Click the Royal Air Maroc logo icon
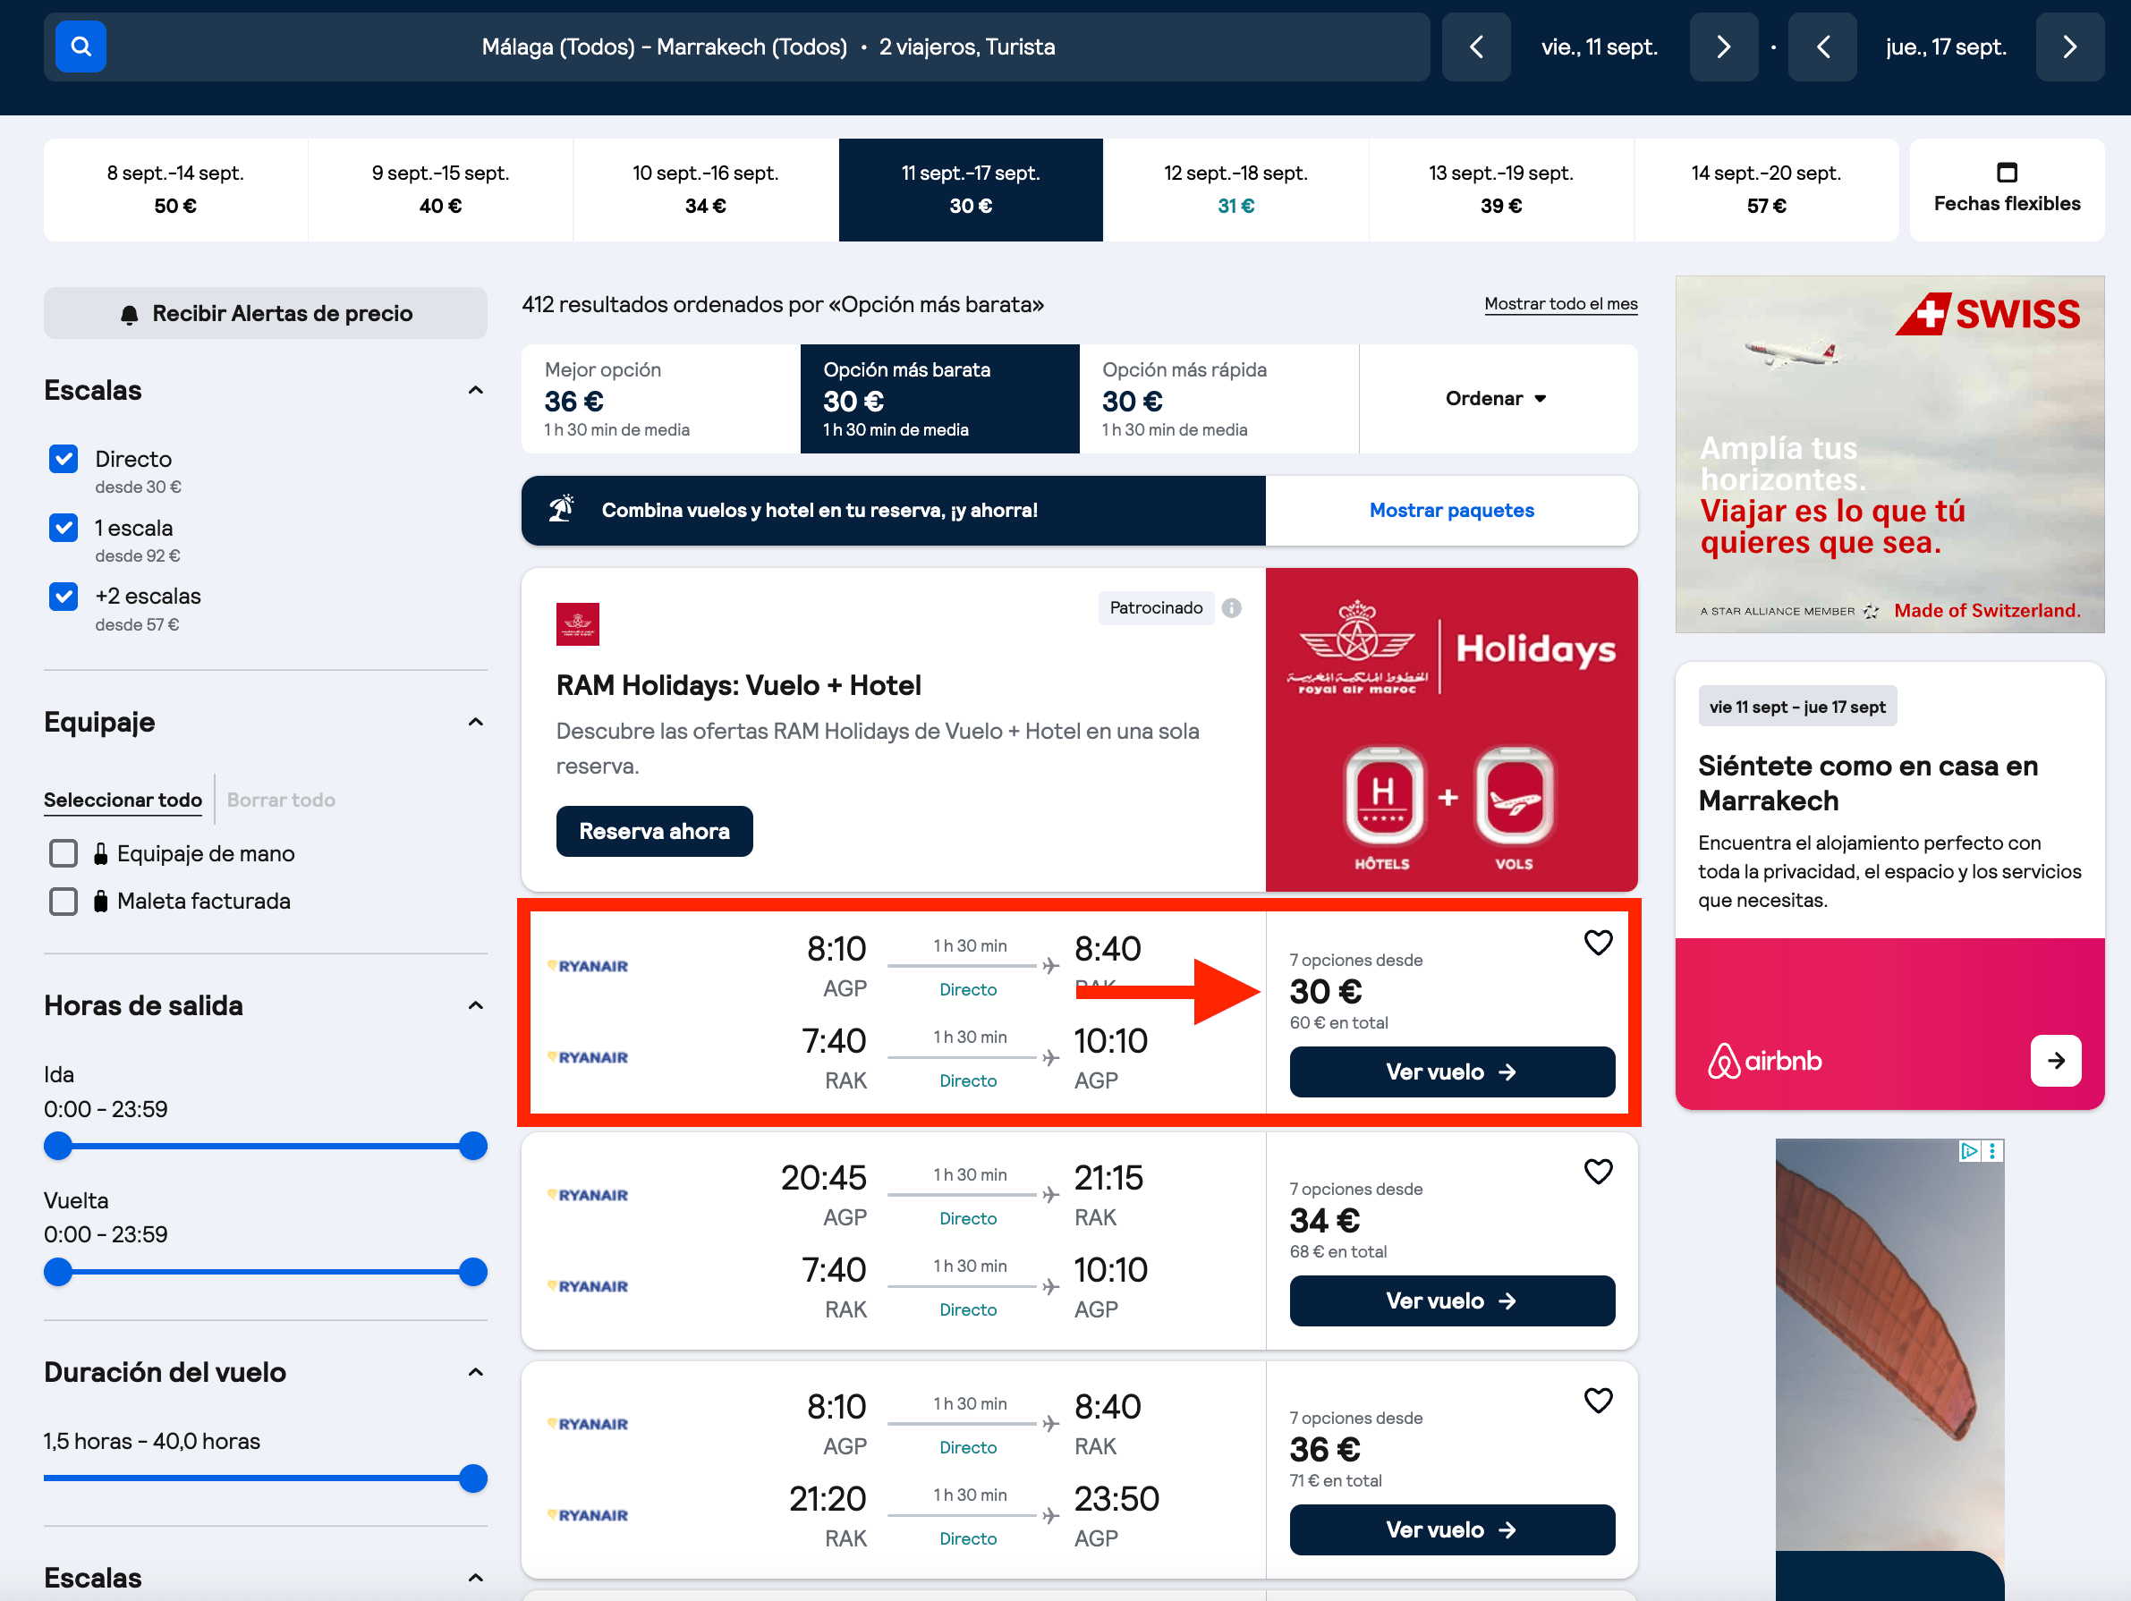 click(x=577, y=624)
